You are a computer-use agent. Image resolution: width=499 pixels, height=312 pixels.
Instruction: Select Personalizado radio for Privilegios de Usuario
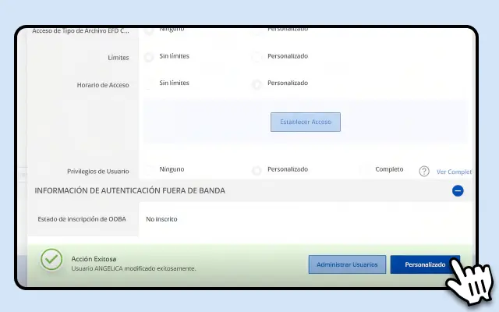point(257,170)
